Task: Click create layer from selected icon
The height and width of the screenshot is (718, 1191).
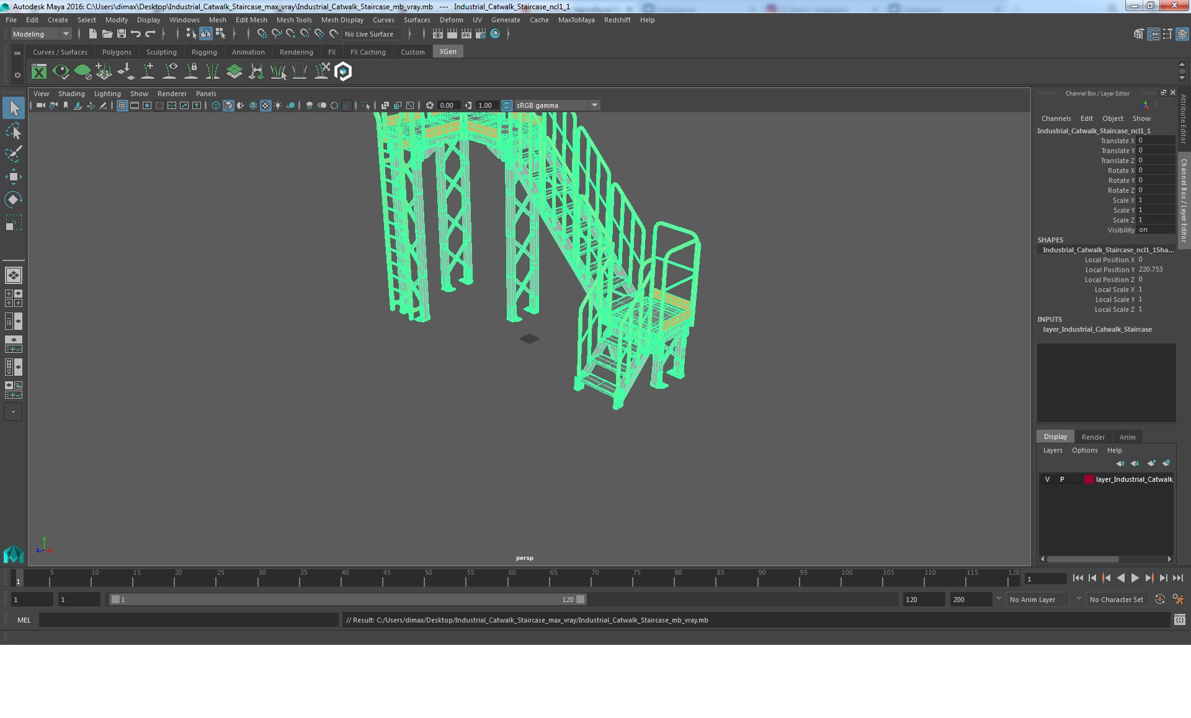Action: [1166, 463]
